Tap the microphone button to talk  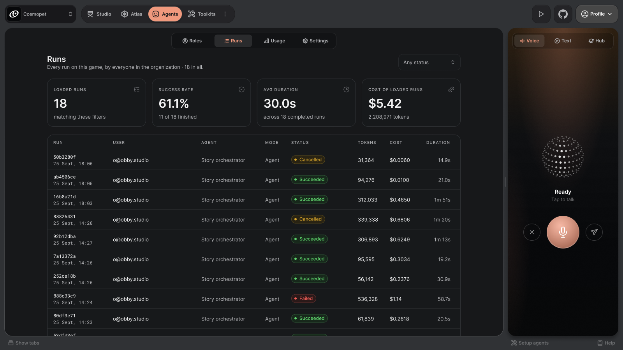pyautogui.click(x=563, y=232)
